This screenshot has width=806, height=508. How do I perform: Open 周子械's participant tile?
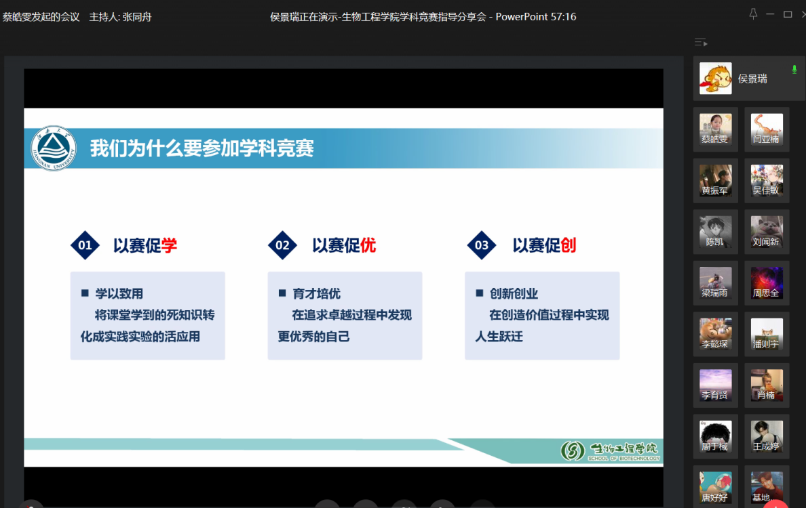pyautogui.click(x=715, y=437)
